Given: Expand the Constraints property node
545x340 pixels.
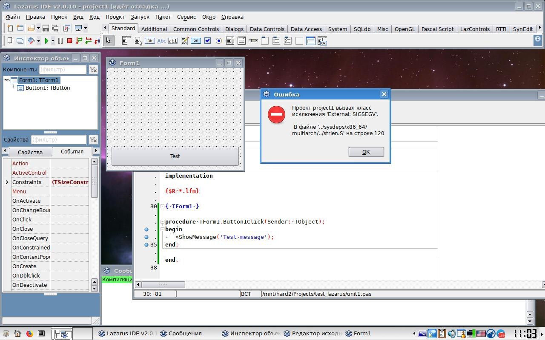Looking at the screenshot, I should [7, 182].
